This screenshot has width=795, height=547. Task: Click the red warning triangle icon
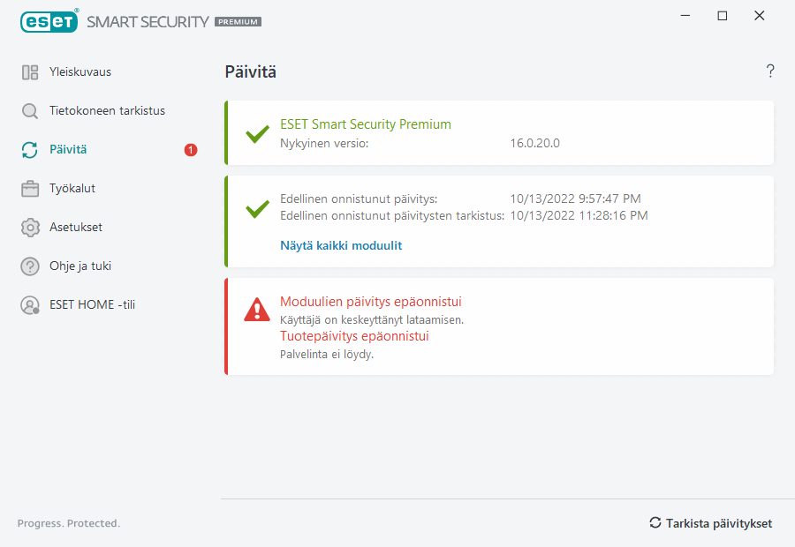coord(257,310)
